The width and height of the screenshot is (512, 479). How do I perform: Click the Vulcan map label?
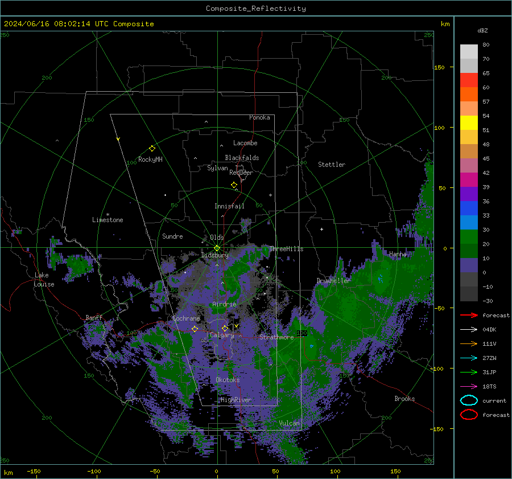(x=289, y=423)
